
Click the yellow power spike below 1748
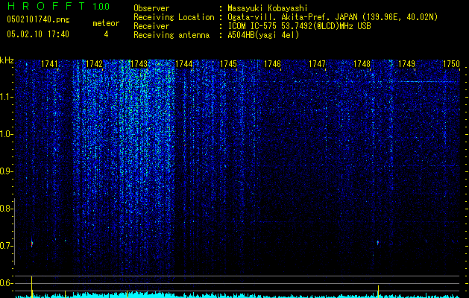click(x=378, y=291)
